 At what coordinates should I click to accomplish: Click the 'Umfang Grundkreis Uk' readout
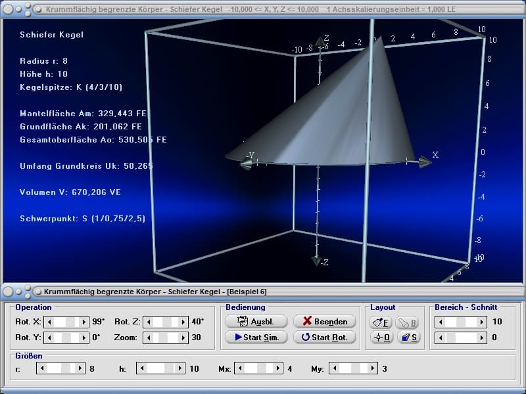(86, 166)
